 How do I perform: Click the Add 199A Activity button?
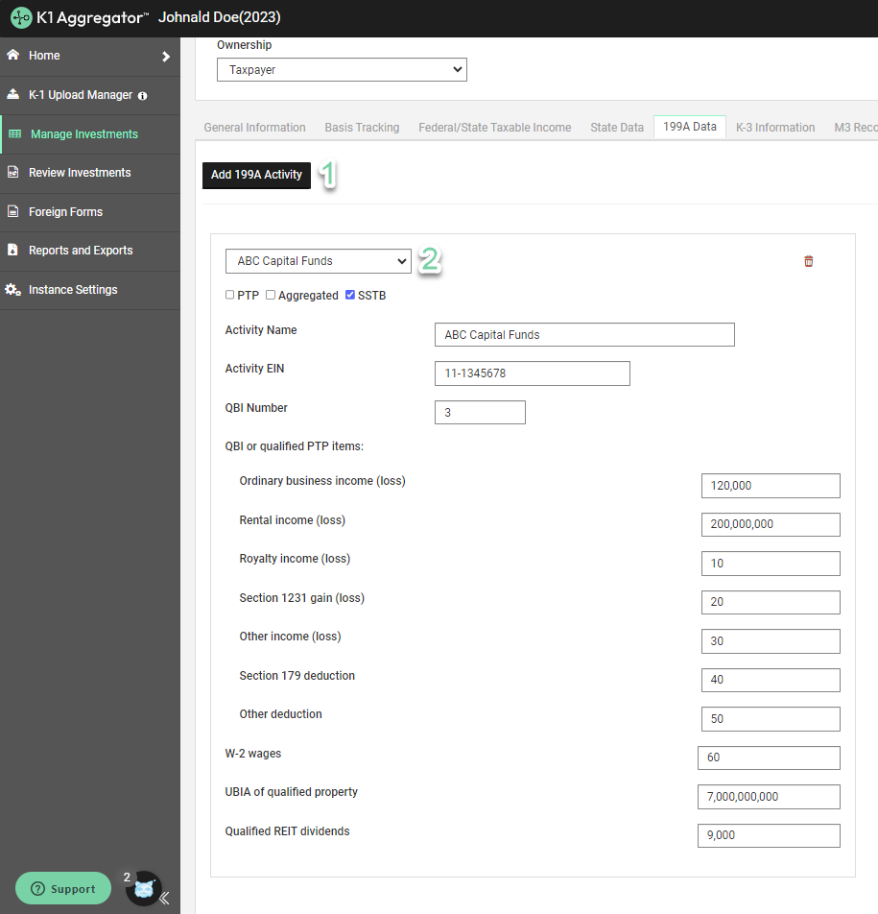tap(256, 175)
